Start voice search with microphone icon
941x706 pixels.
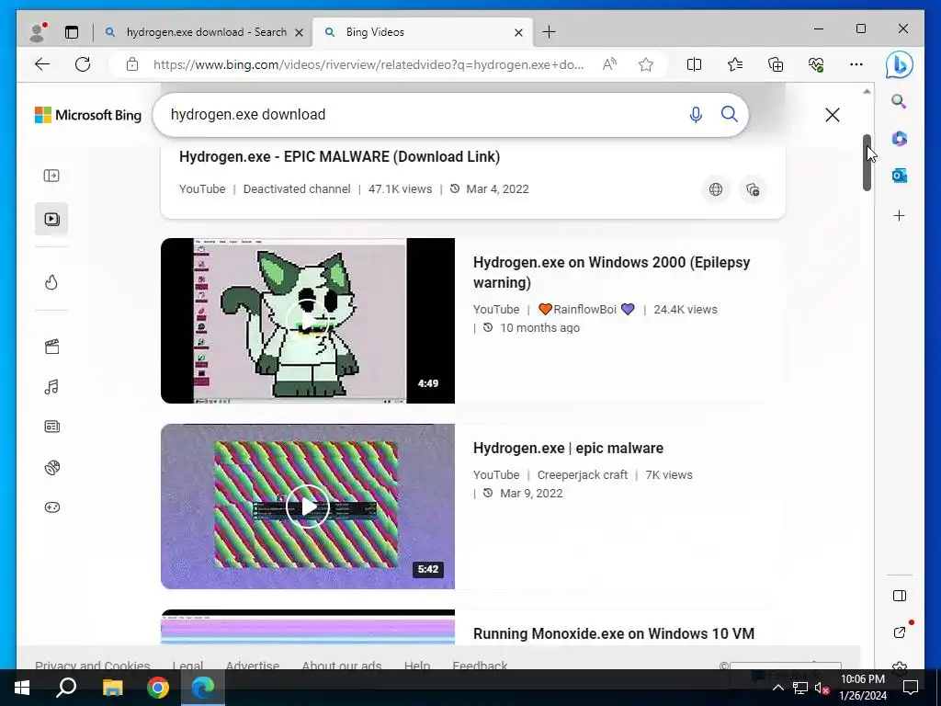tap(696, 115)
